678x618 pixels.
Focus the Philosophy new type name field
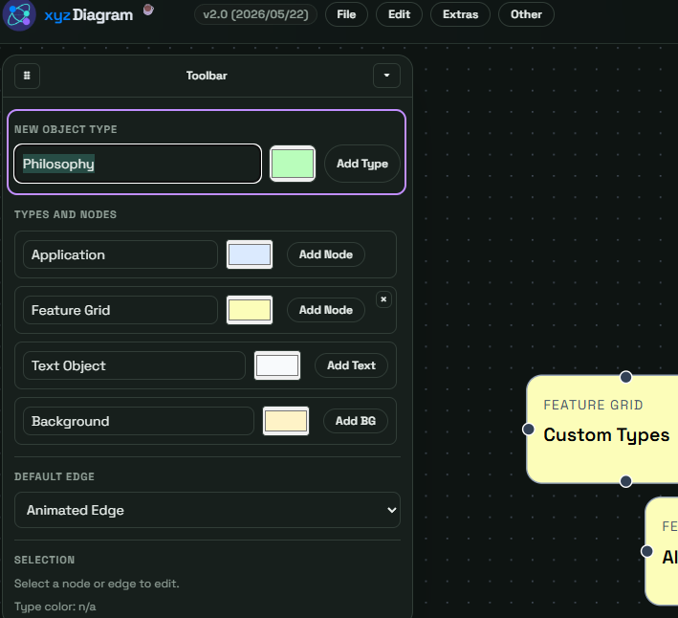[x=138, y=164]
